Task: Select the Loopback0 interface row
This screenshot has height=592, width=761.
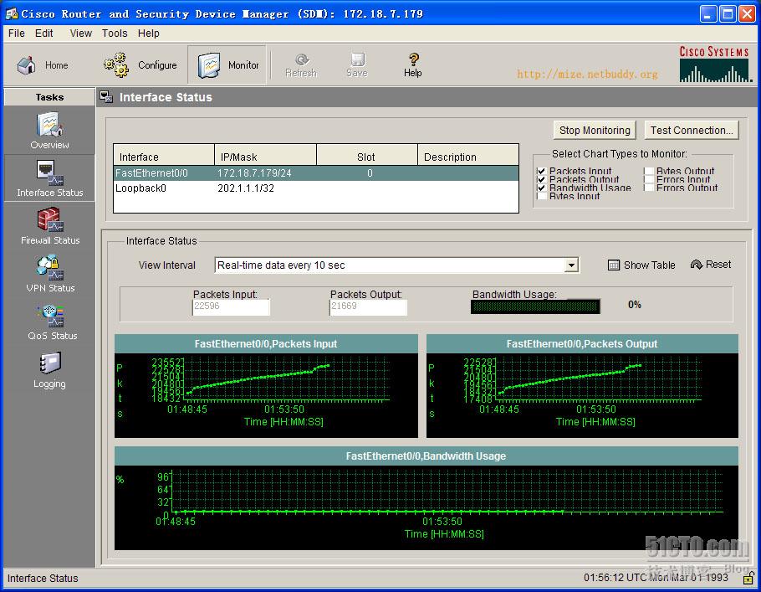Action: pyautogui.click(x=316, y=188)
